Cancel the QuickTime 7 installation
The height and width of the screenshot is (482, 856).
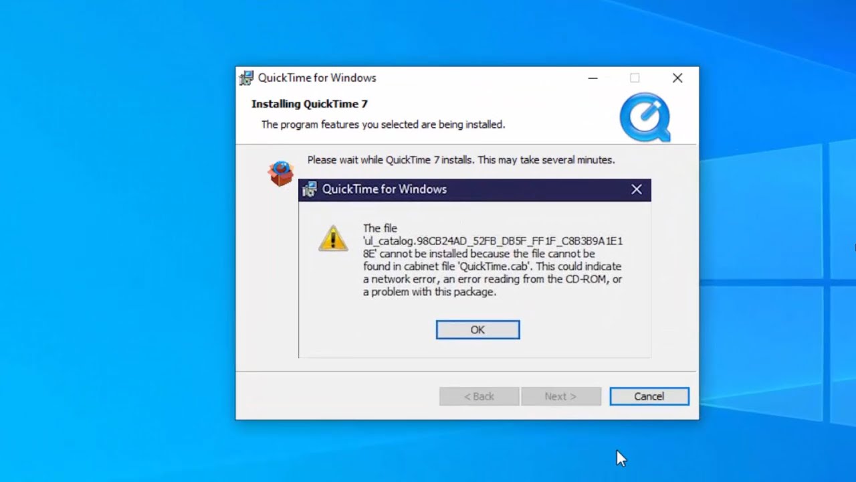coord(649,396)
